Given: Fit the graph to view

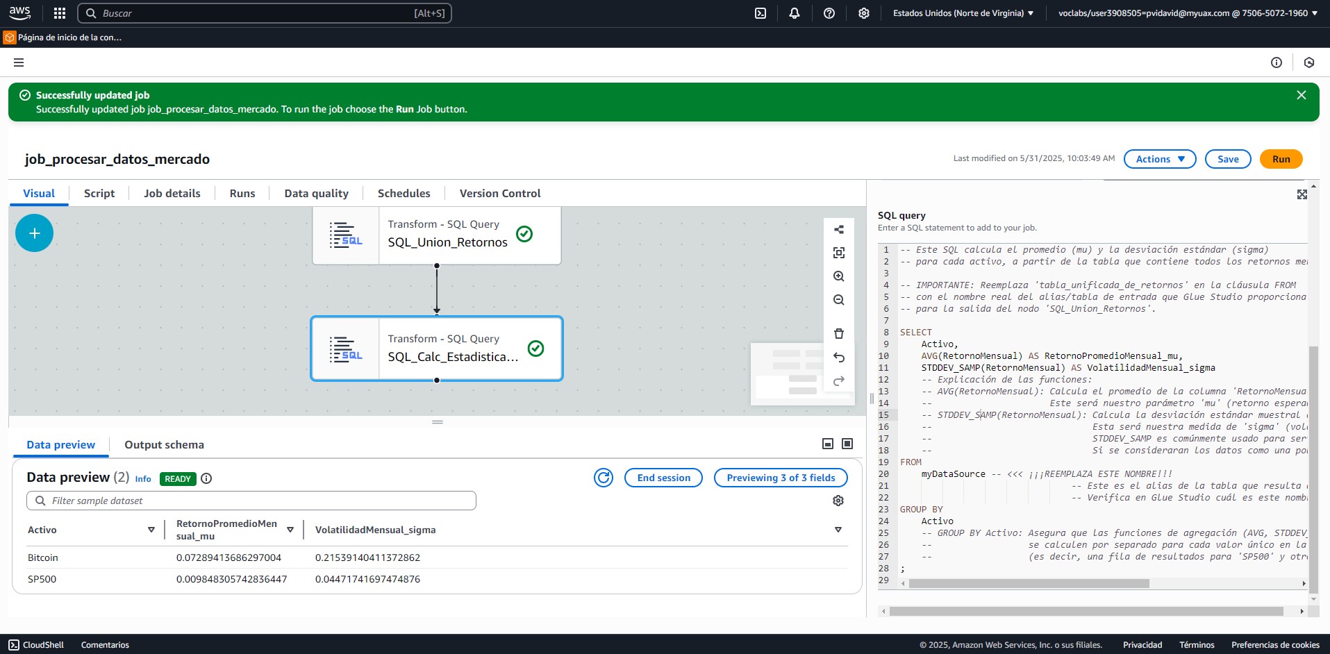Looking at the screenshot, I should pos(839,253).
